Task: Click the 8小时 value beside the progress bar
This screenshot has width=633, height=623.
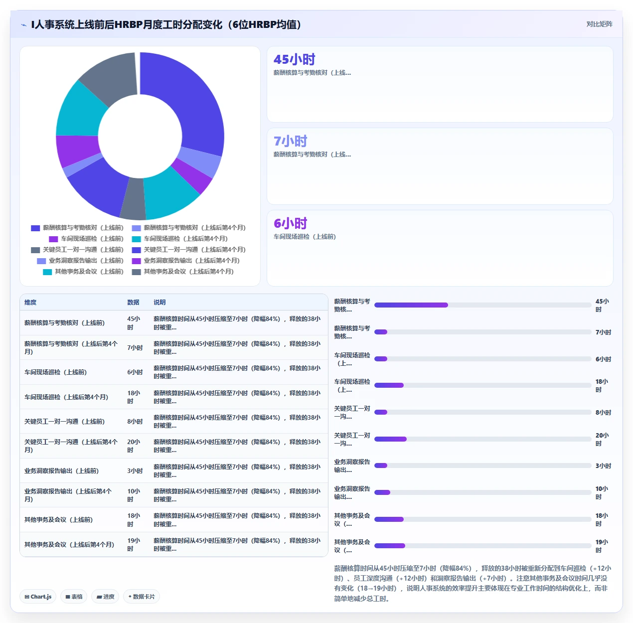Action: 603,413
